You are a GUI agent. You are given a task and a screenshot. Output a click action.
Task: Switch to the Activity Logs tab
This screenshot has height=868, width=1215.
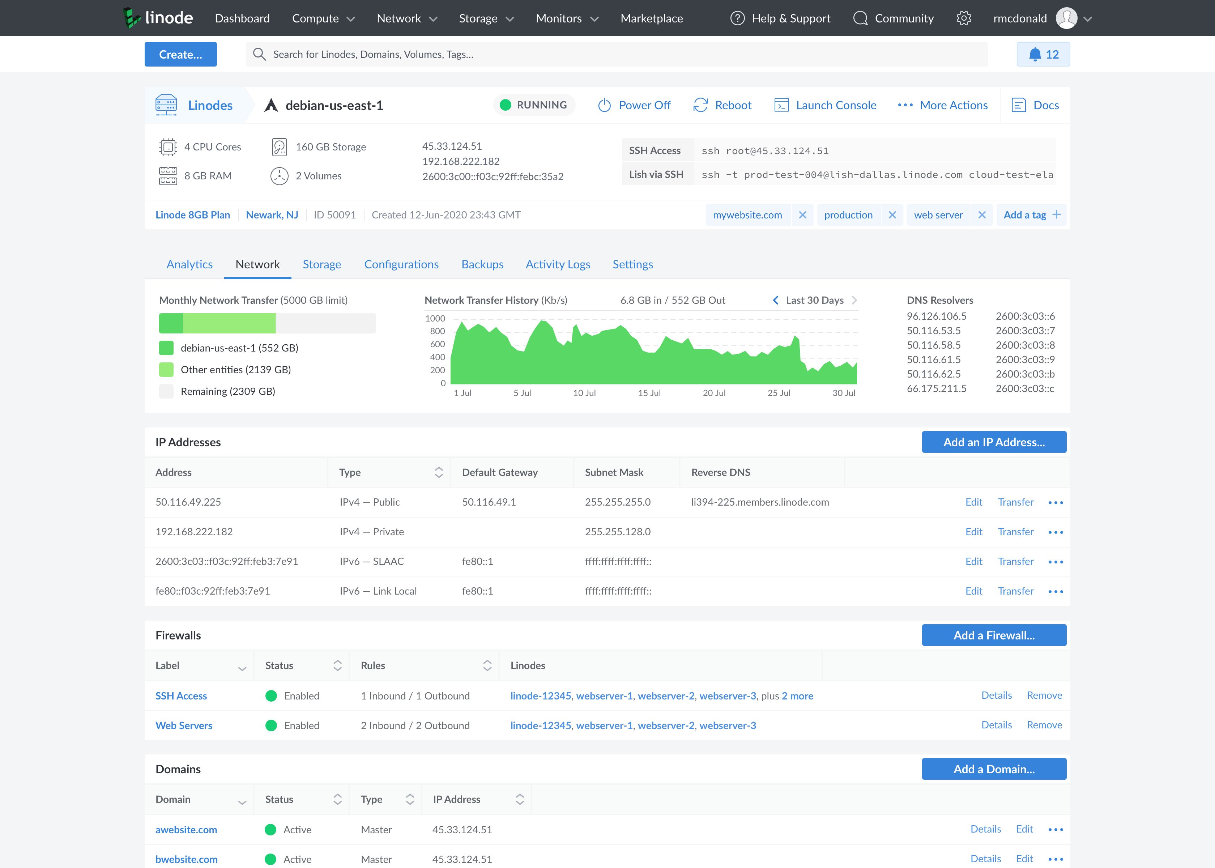558,264
